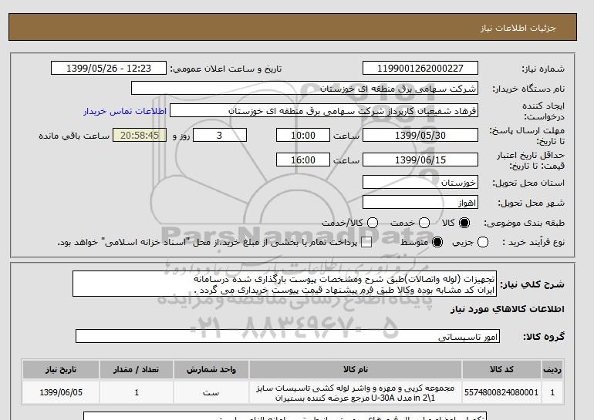Click the ردیف column header
Screen dimensions: 594x420
pyautogui.click(x=552, y=370)
